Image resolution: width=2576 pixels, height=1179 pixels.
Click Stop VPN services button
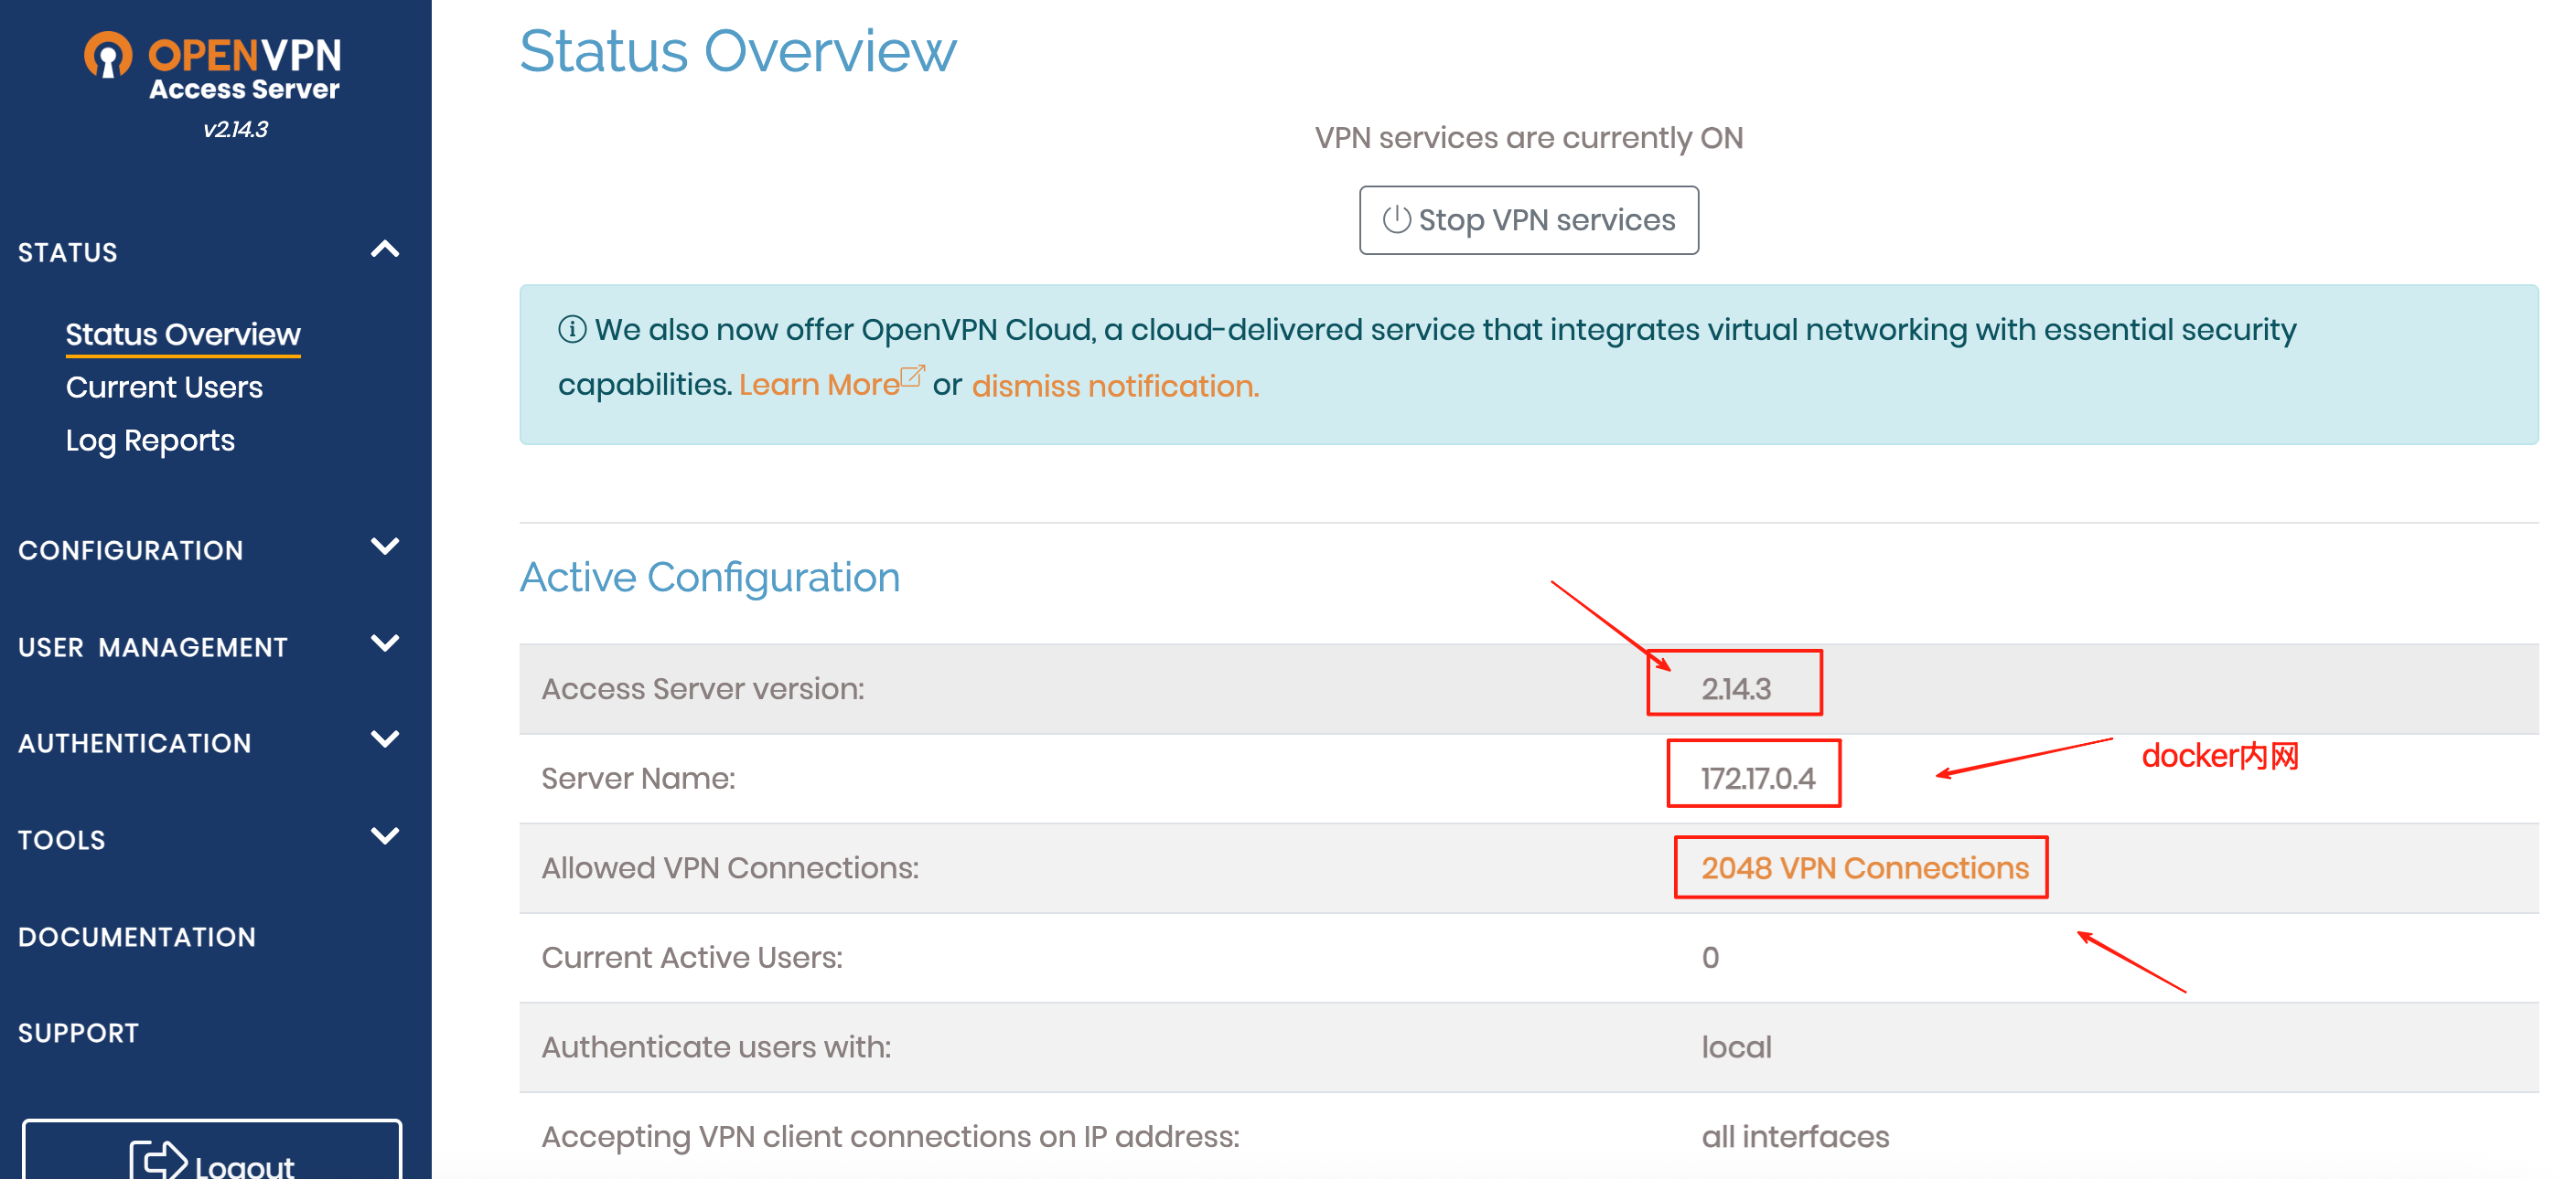(x=1528, y=220)
